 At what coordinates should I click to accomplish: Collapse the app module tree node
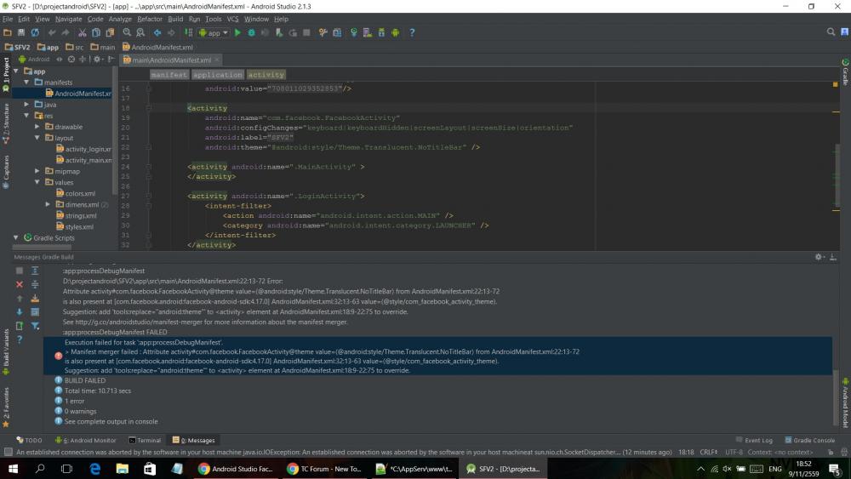(x=15, y=71)
